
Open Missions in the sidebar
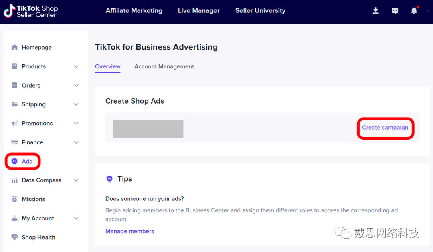(x=33, y=199)
